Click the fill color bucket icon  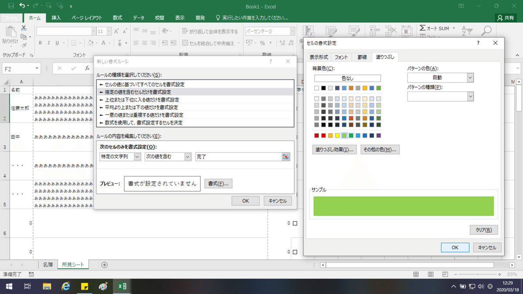90,43
